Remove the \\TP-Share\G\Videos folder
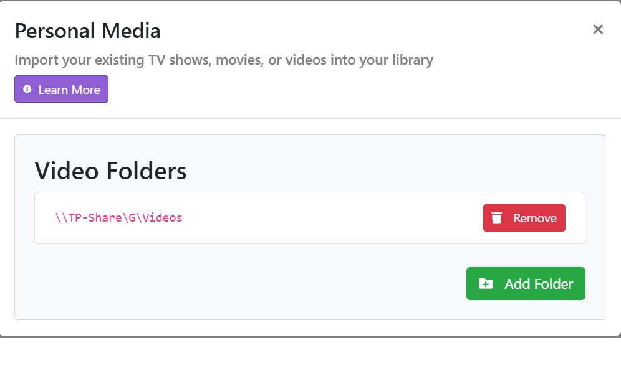The width and height of the screenshot is (621, 381). pos(524,218)
